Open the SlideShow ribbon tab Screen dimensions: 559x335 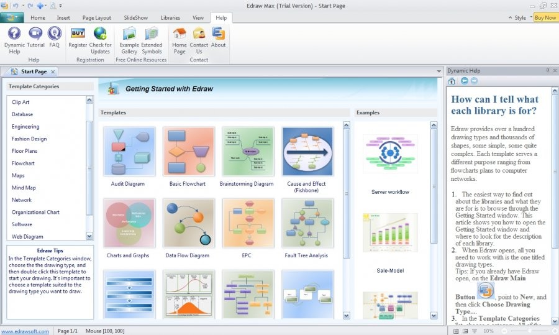[136, 18]
